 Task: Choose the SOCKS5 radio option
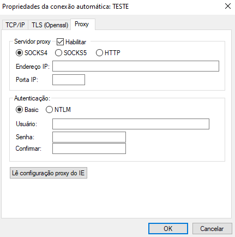coord(71,53)
